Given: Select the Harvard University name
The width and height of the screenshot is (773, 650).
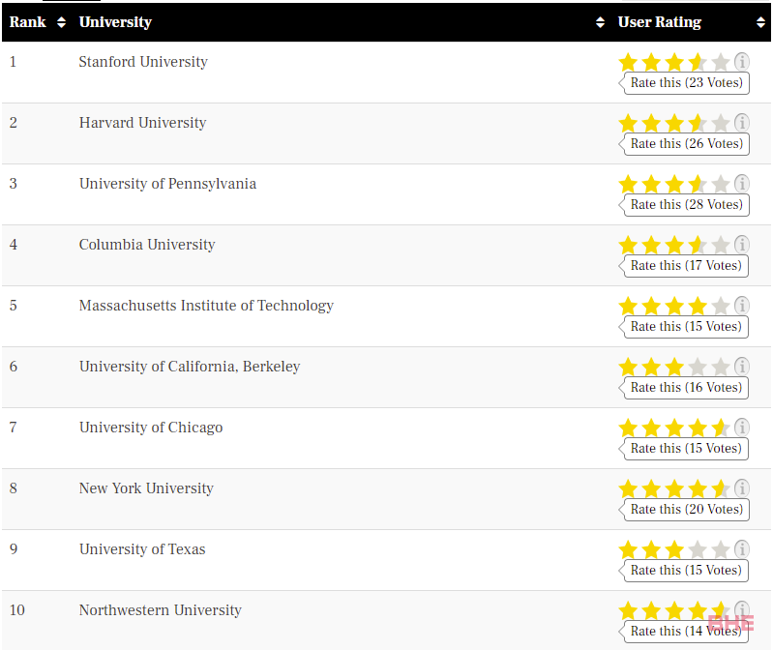Looking at the screenshot, I should pyautogui.click(x=142, y=123).
